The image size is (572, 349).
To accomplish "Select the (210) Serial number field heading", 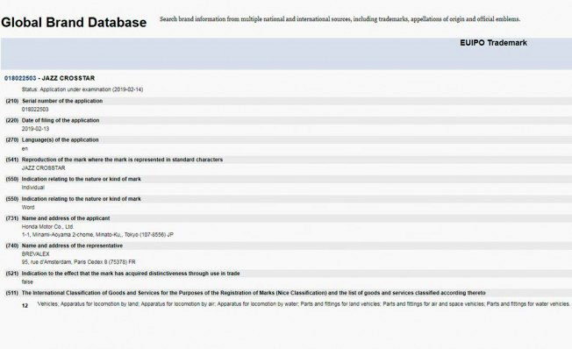I will coord(54,101).
